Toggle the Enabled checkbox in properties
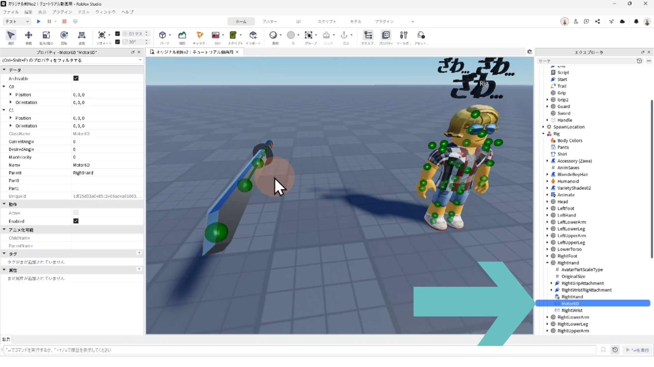This screenshot has height=367, width=654. coord(76,221)
